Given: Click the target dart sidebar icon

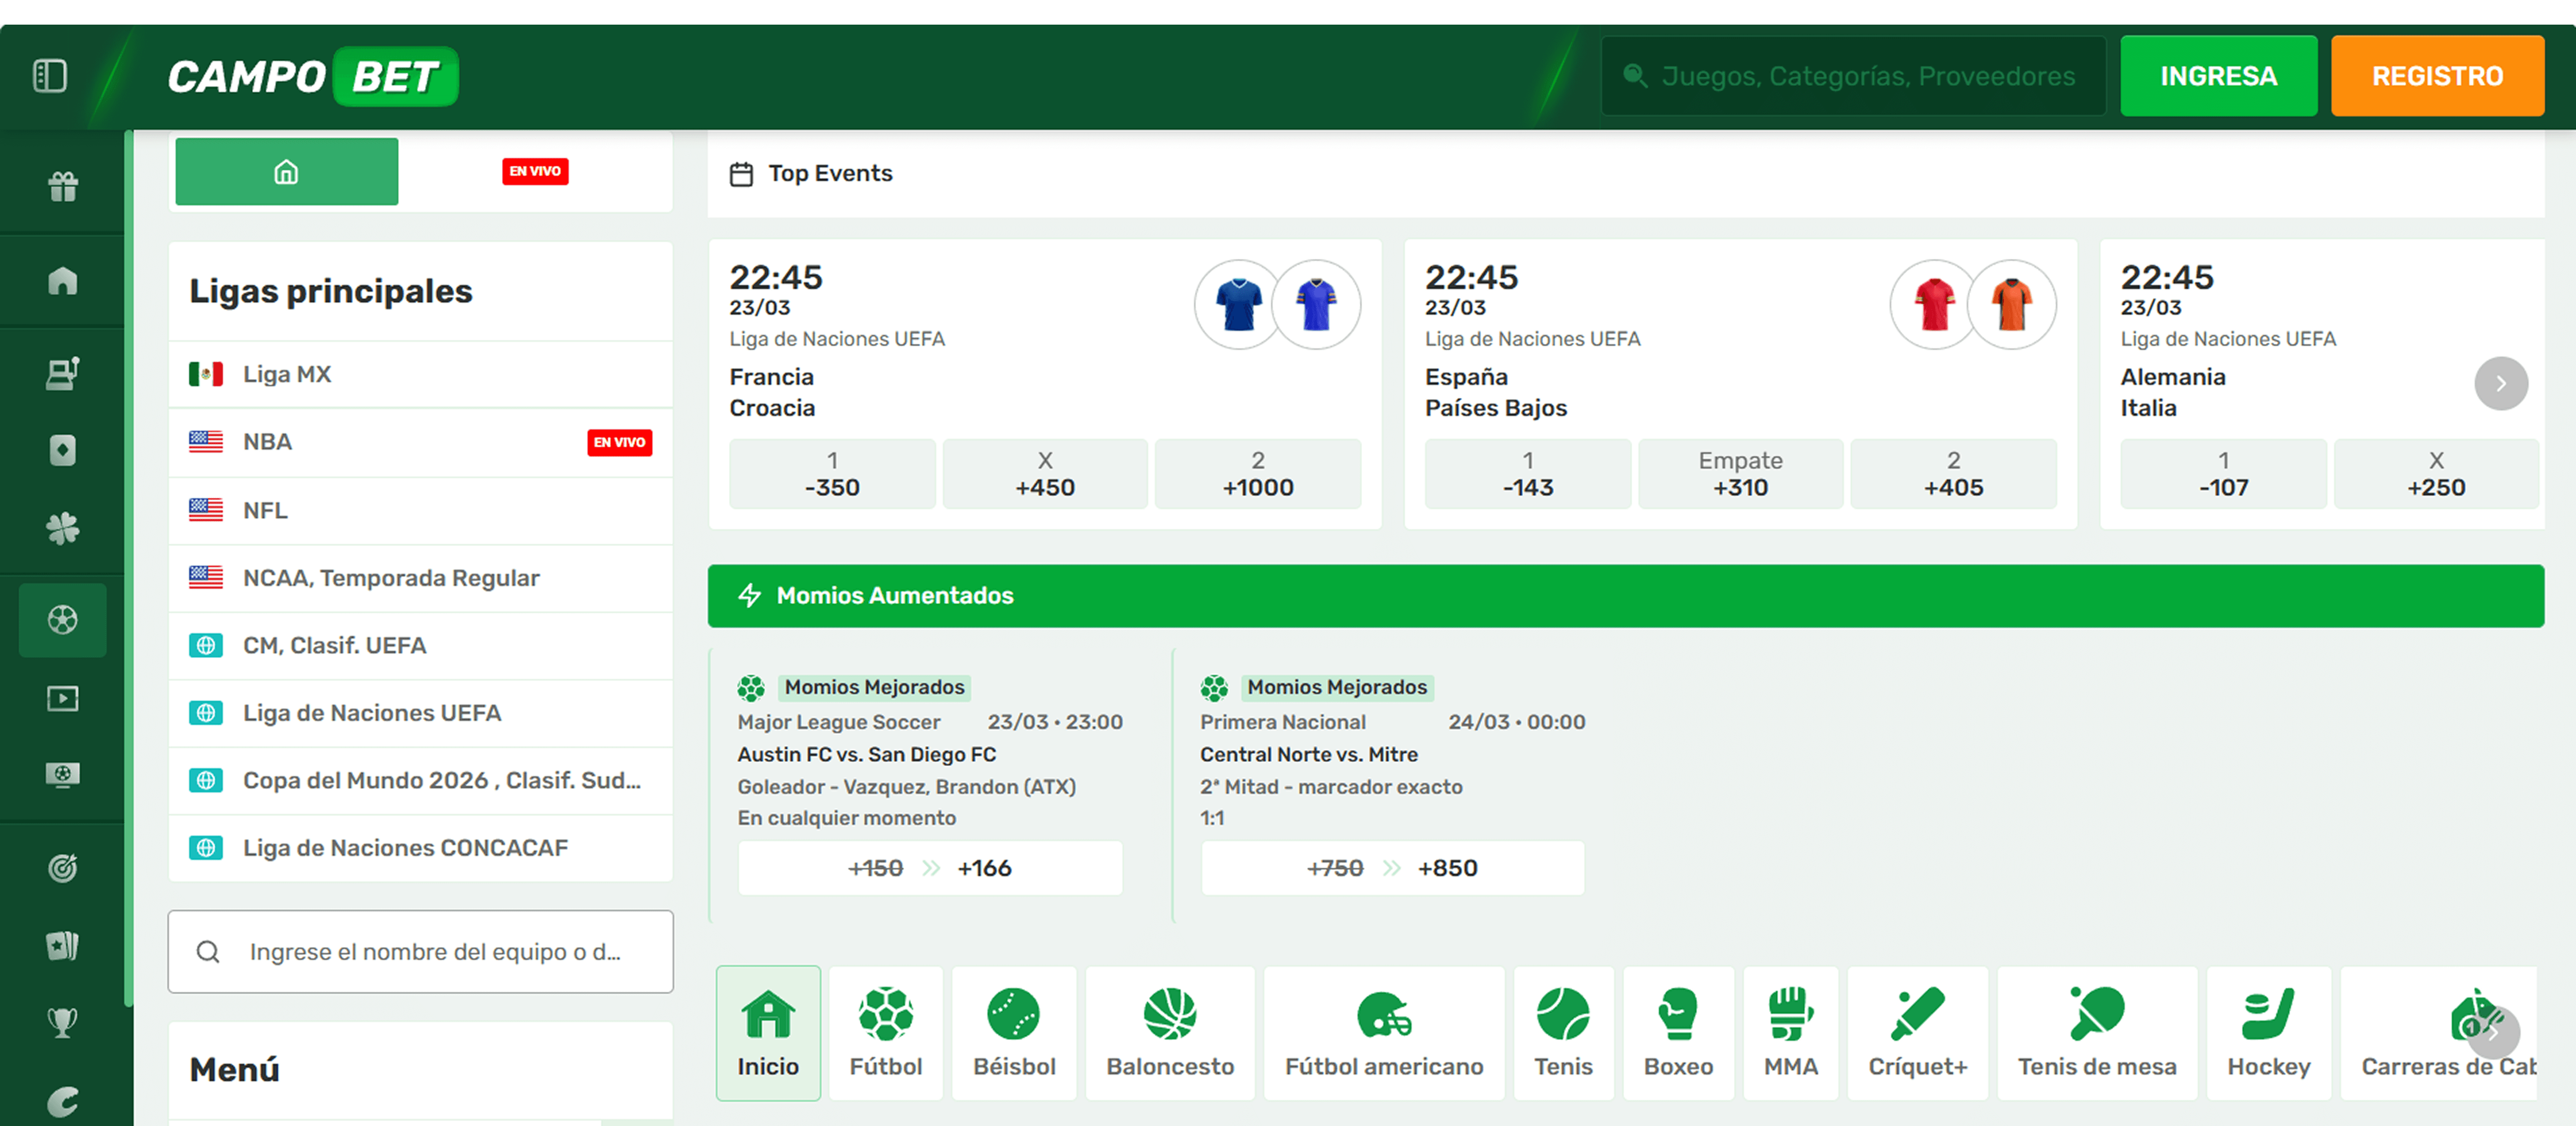Looking at the screenshot, I should [x=63, y=868].
